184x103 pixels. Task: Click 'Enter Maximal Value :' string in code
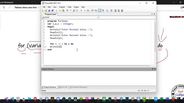[x=75, y=35]
